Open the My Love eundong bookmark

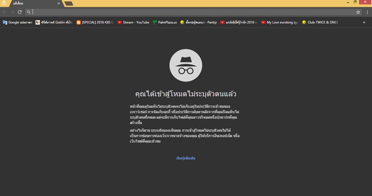[x=280, y=22]
